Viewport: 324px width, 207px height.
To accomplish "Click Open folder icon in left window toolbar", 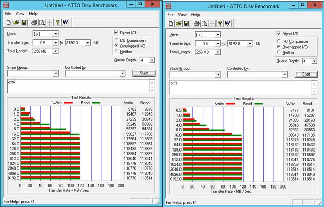I will click(16, 22).
